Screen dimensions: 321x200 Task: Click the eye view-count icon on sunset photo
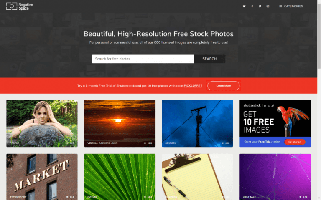pos(145,143)
